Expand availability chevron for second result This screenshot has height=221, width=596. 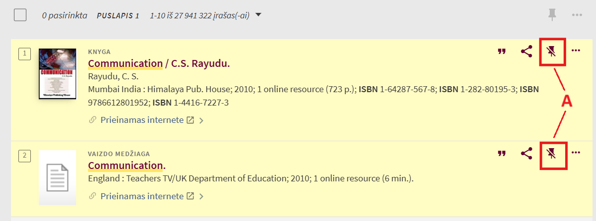point(201,197)
